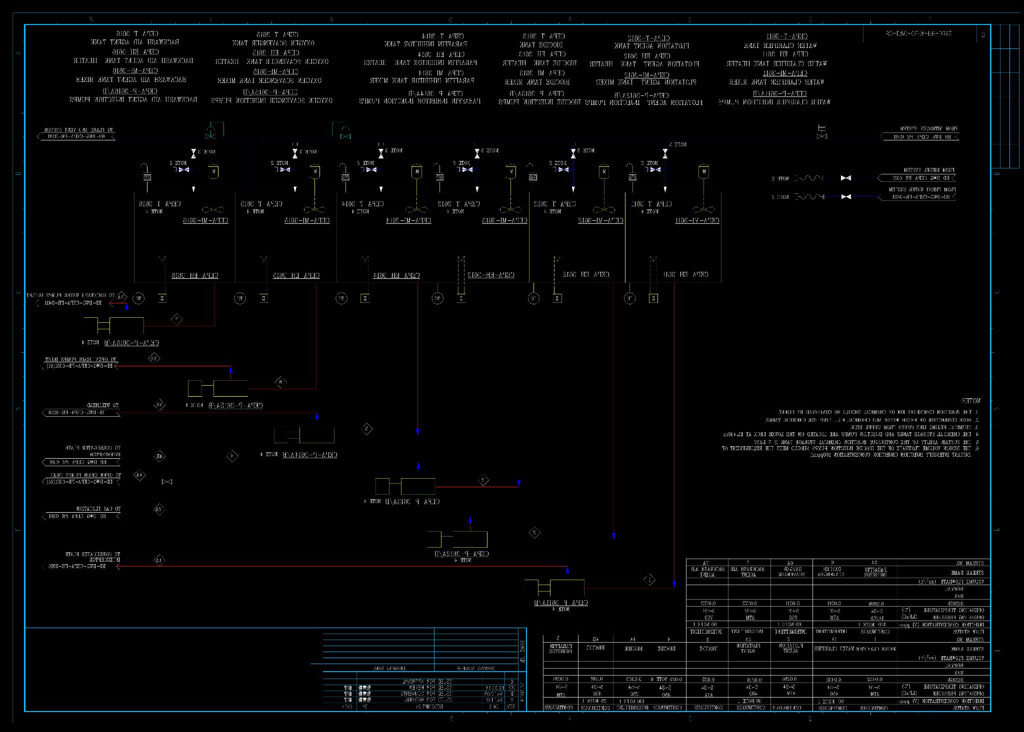1024x732 pixels.
Task: Click the corrugated plate interceptor connector beside stream 1A
Action: [81, 566]
